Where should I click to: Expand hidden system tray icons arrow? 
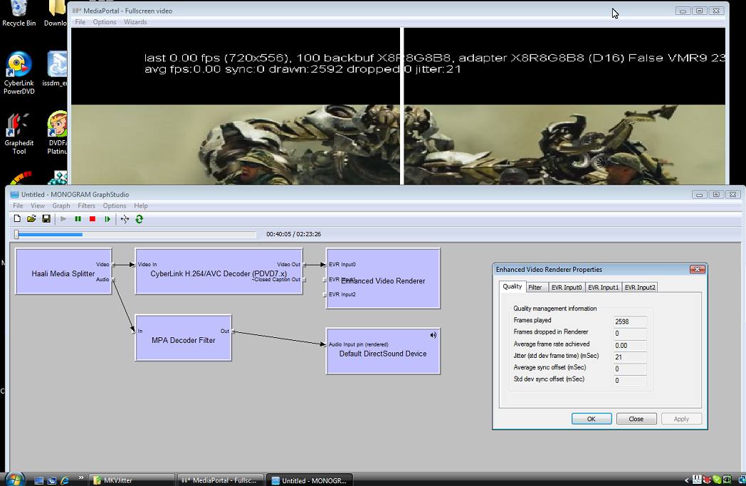(x=686, y=480)
